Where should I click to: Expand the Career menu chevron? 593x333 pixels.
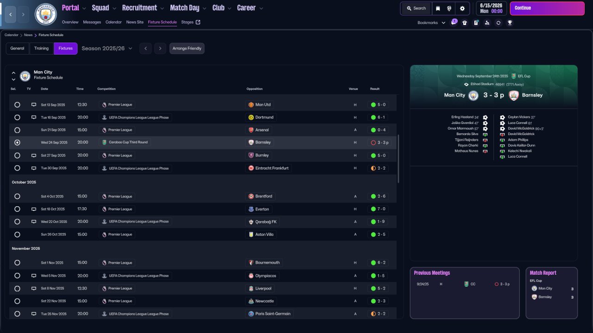[261, 8]
